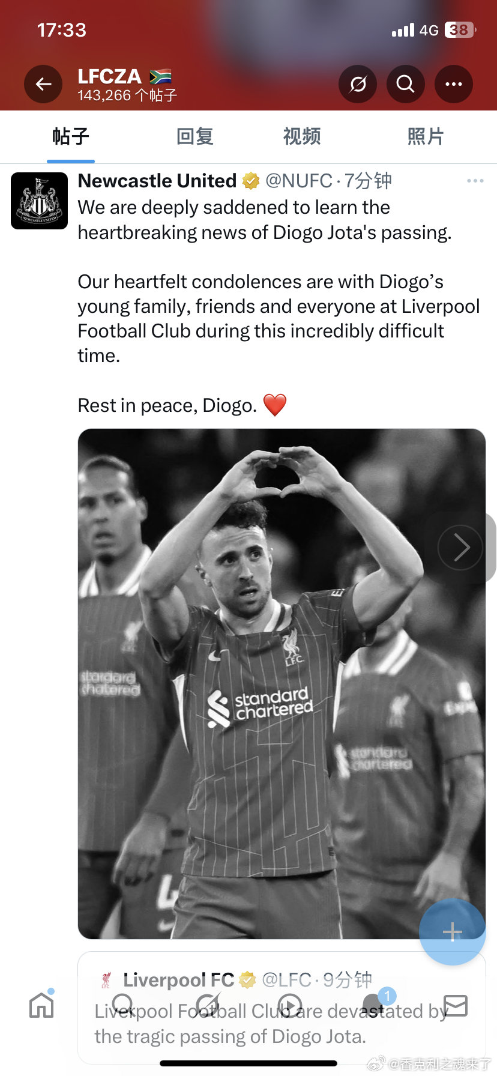
Task: Open the quoted Liverpool FC post
Action: point(282,1008)
